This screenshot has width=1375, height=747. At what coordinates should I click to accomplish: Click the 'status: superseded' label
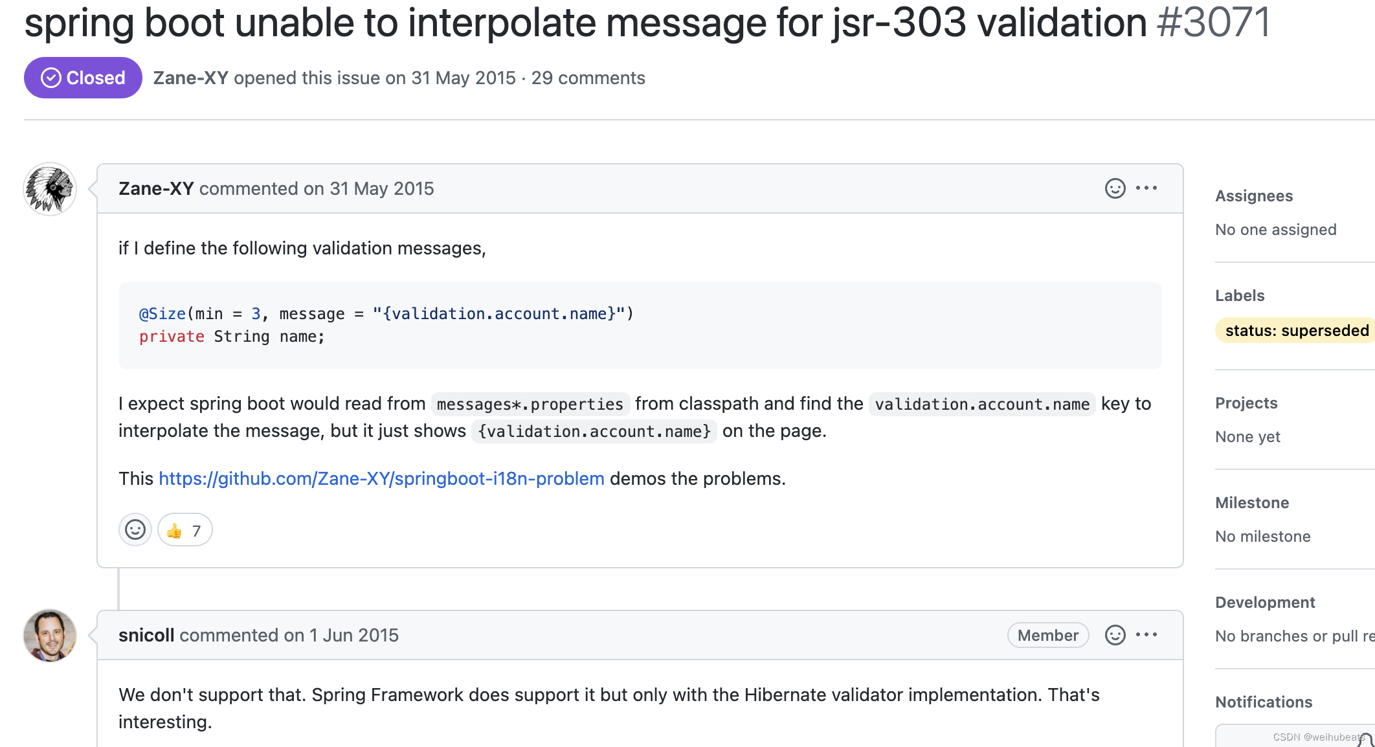click(x=1296, y=331)
